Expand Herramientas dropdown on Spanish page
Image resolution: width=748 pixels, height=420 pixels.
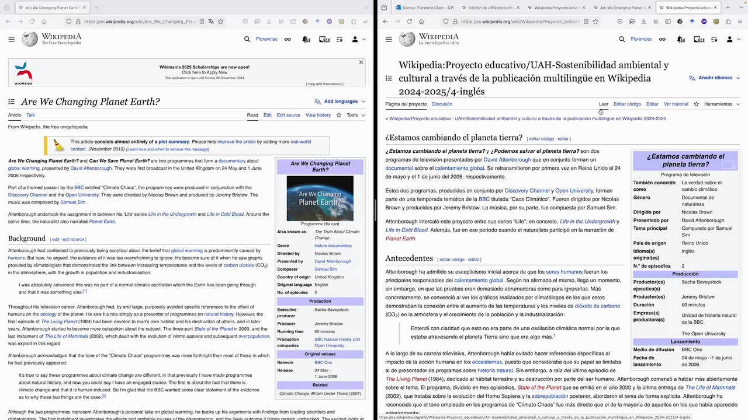click(x=722, y=104)
